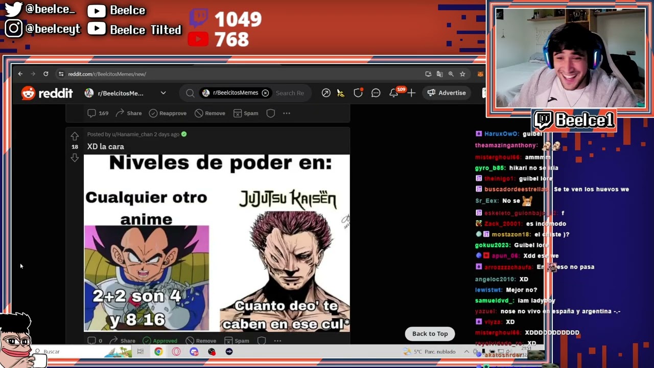Open Opera GX from the taskbar
This screenshot has width=654, height=368.
[x=176, y=352]
